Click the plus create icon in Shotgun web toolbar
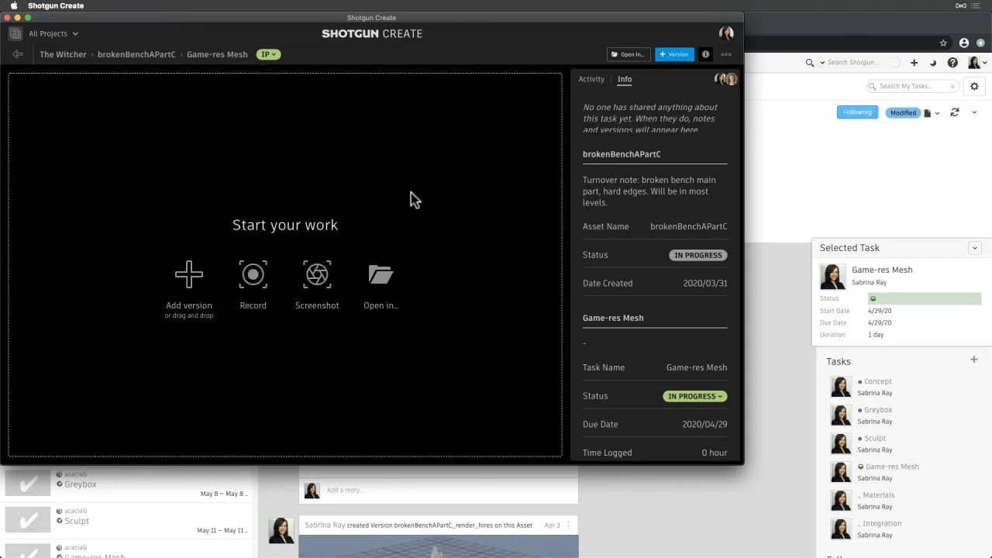This screenshot has width=992, height=558. coord(914,63)
